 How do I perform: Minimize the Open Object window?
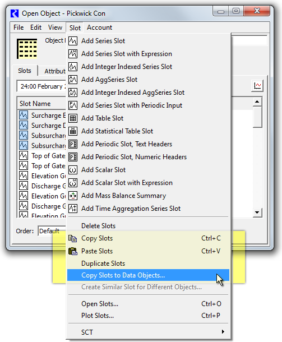pyautogui.click(x=221, y=11)
